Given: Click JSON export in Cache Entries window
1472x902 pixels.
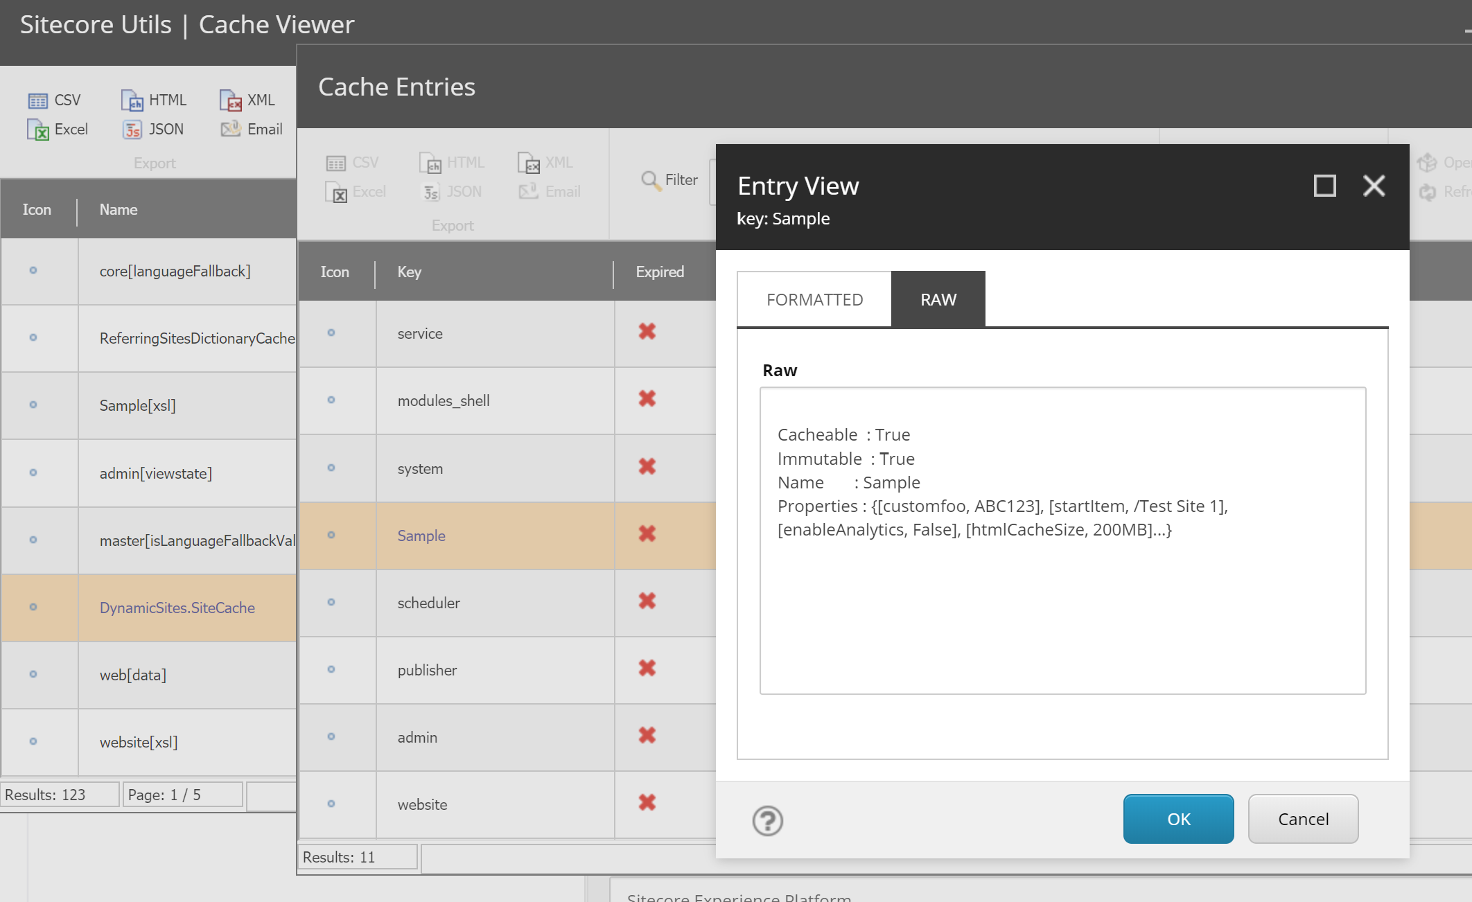Looking at the screenshot, I should pyautogui.click(x=452, y=191).
